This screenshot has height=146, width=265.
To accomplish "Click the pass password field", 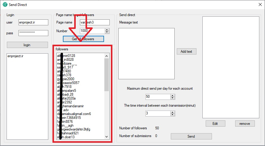I will (x=33, y=33).
